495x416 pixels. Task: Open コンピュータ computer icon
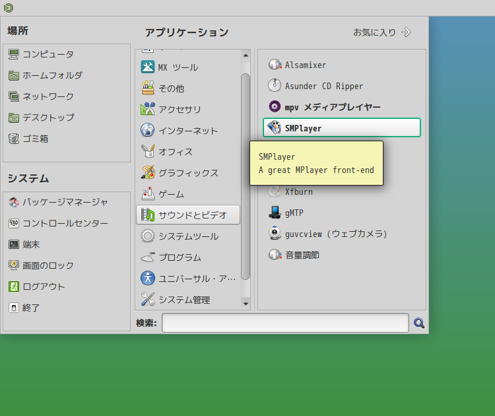pyautogui.click(x=14, y=54)
